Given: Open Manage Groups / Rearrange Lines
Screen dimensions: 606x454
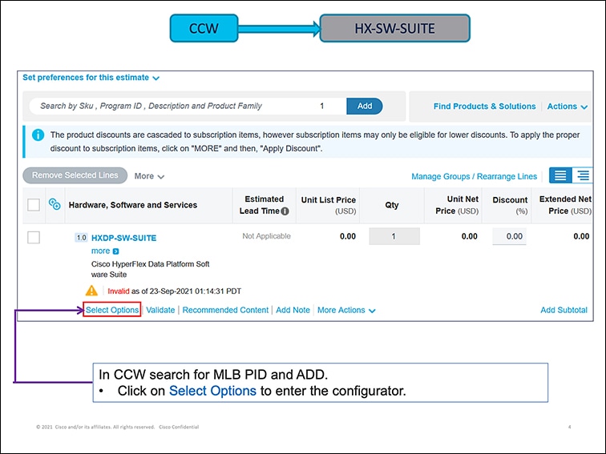Looking at the screenshot, I should tap(474, 176).
